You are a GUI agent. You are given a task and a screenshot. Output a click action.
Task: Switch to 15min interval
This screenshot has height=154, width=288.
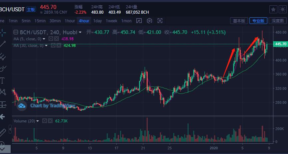(x=40, y=21)
